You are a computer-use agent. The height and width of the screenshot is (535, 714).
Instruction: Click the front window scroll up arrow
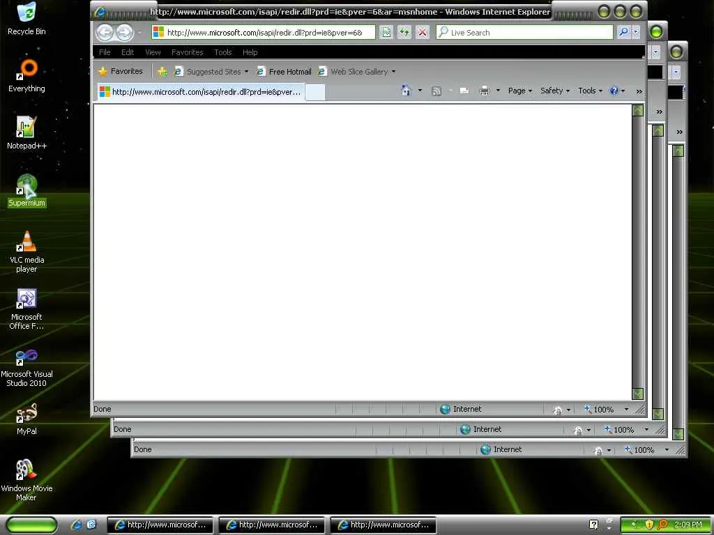(x=637, y=110)
